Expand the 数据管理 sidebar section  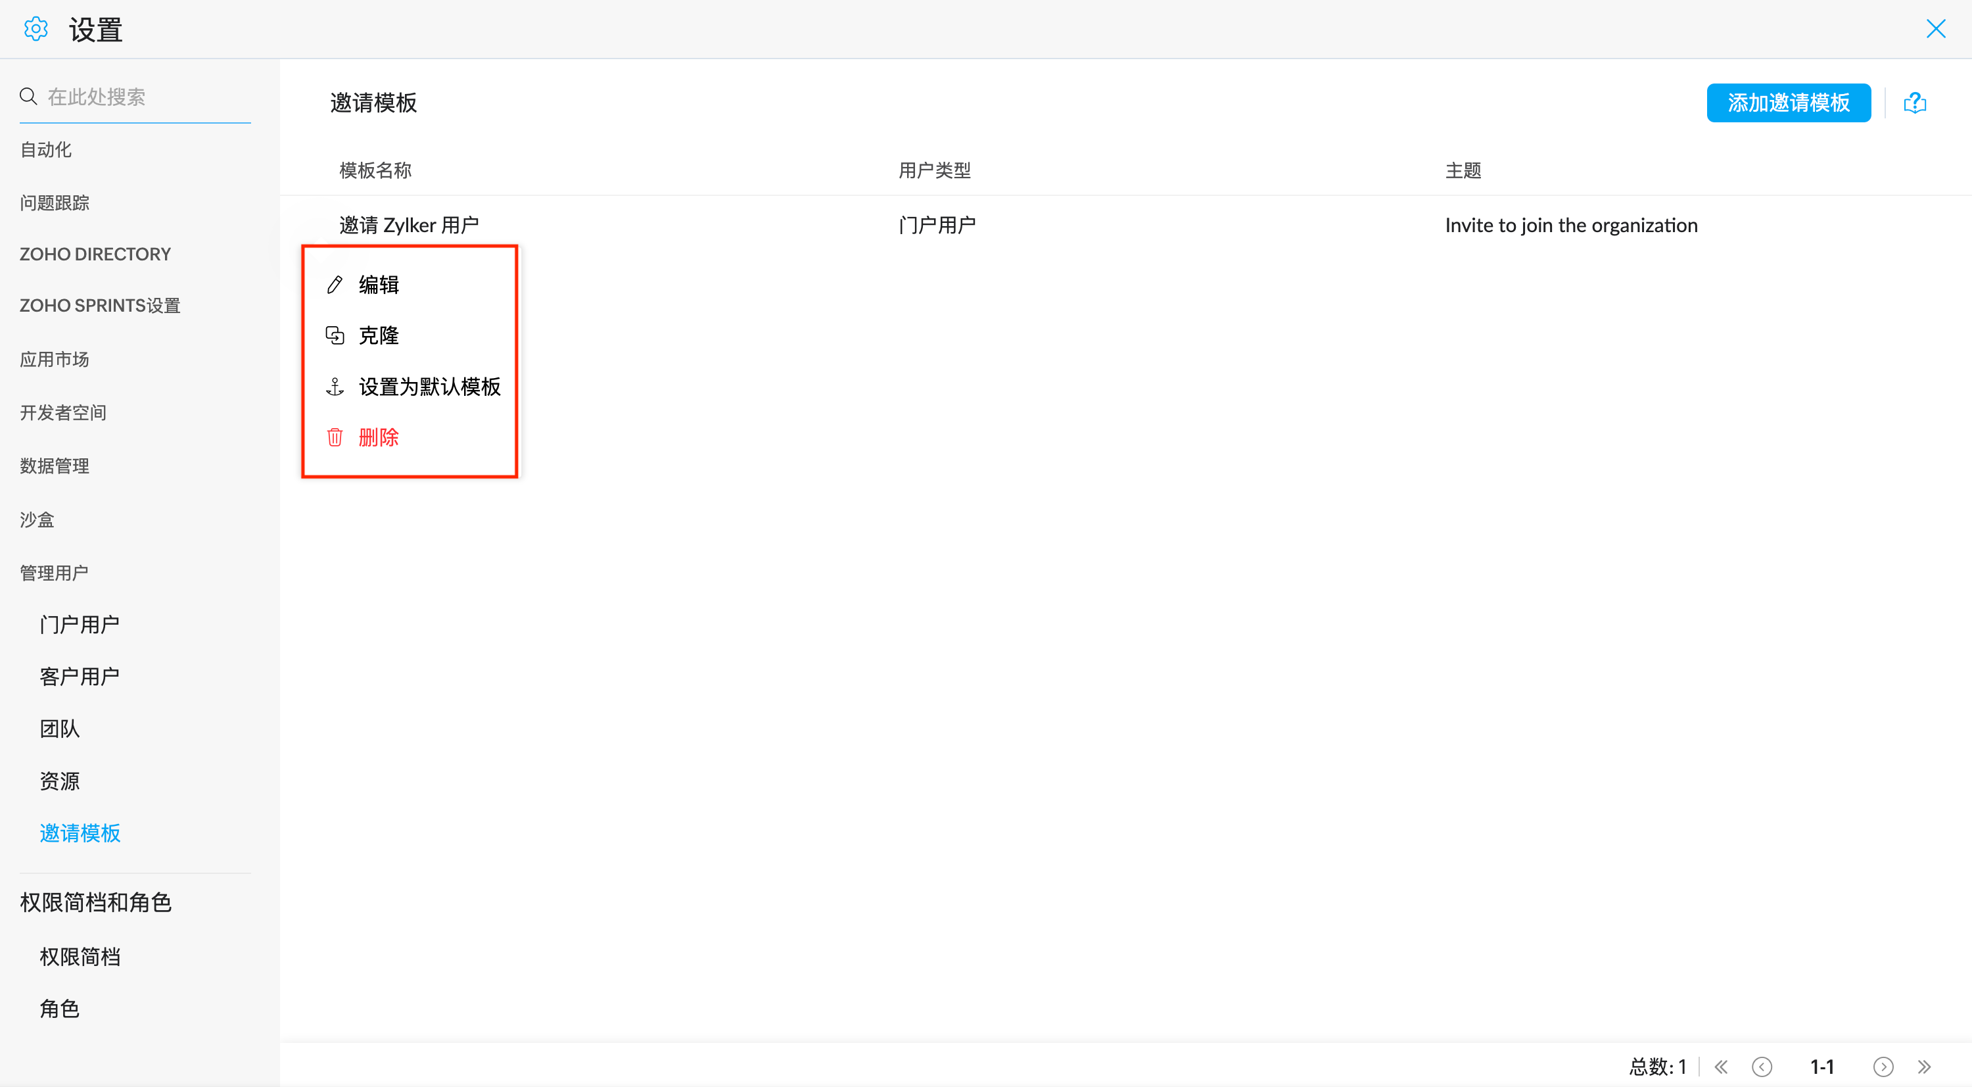(x=55, y=466)
